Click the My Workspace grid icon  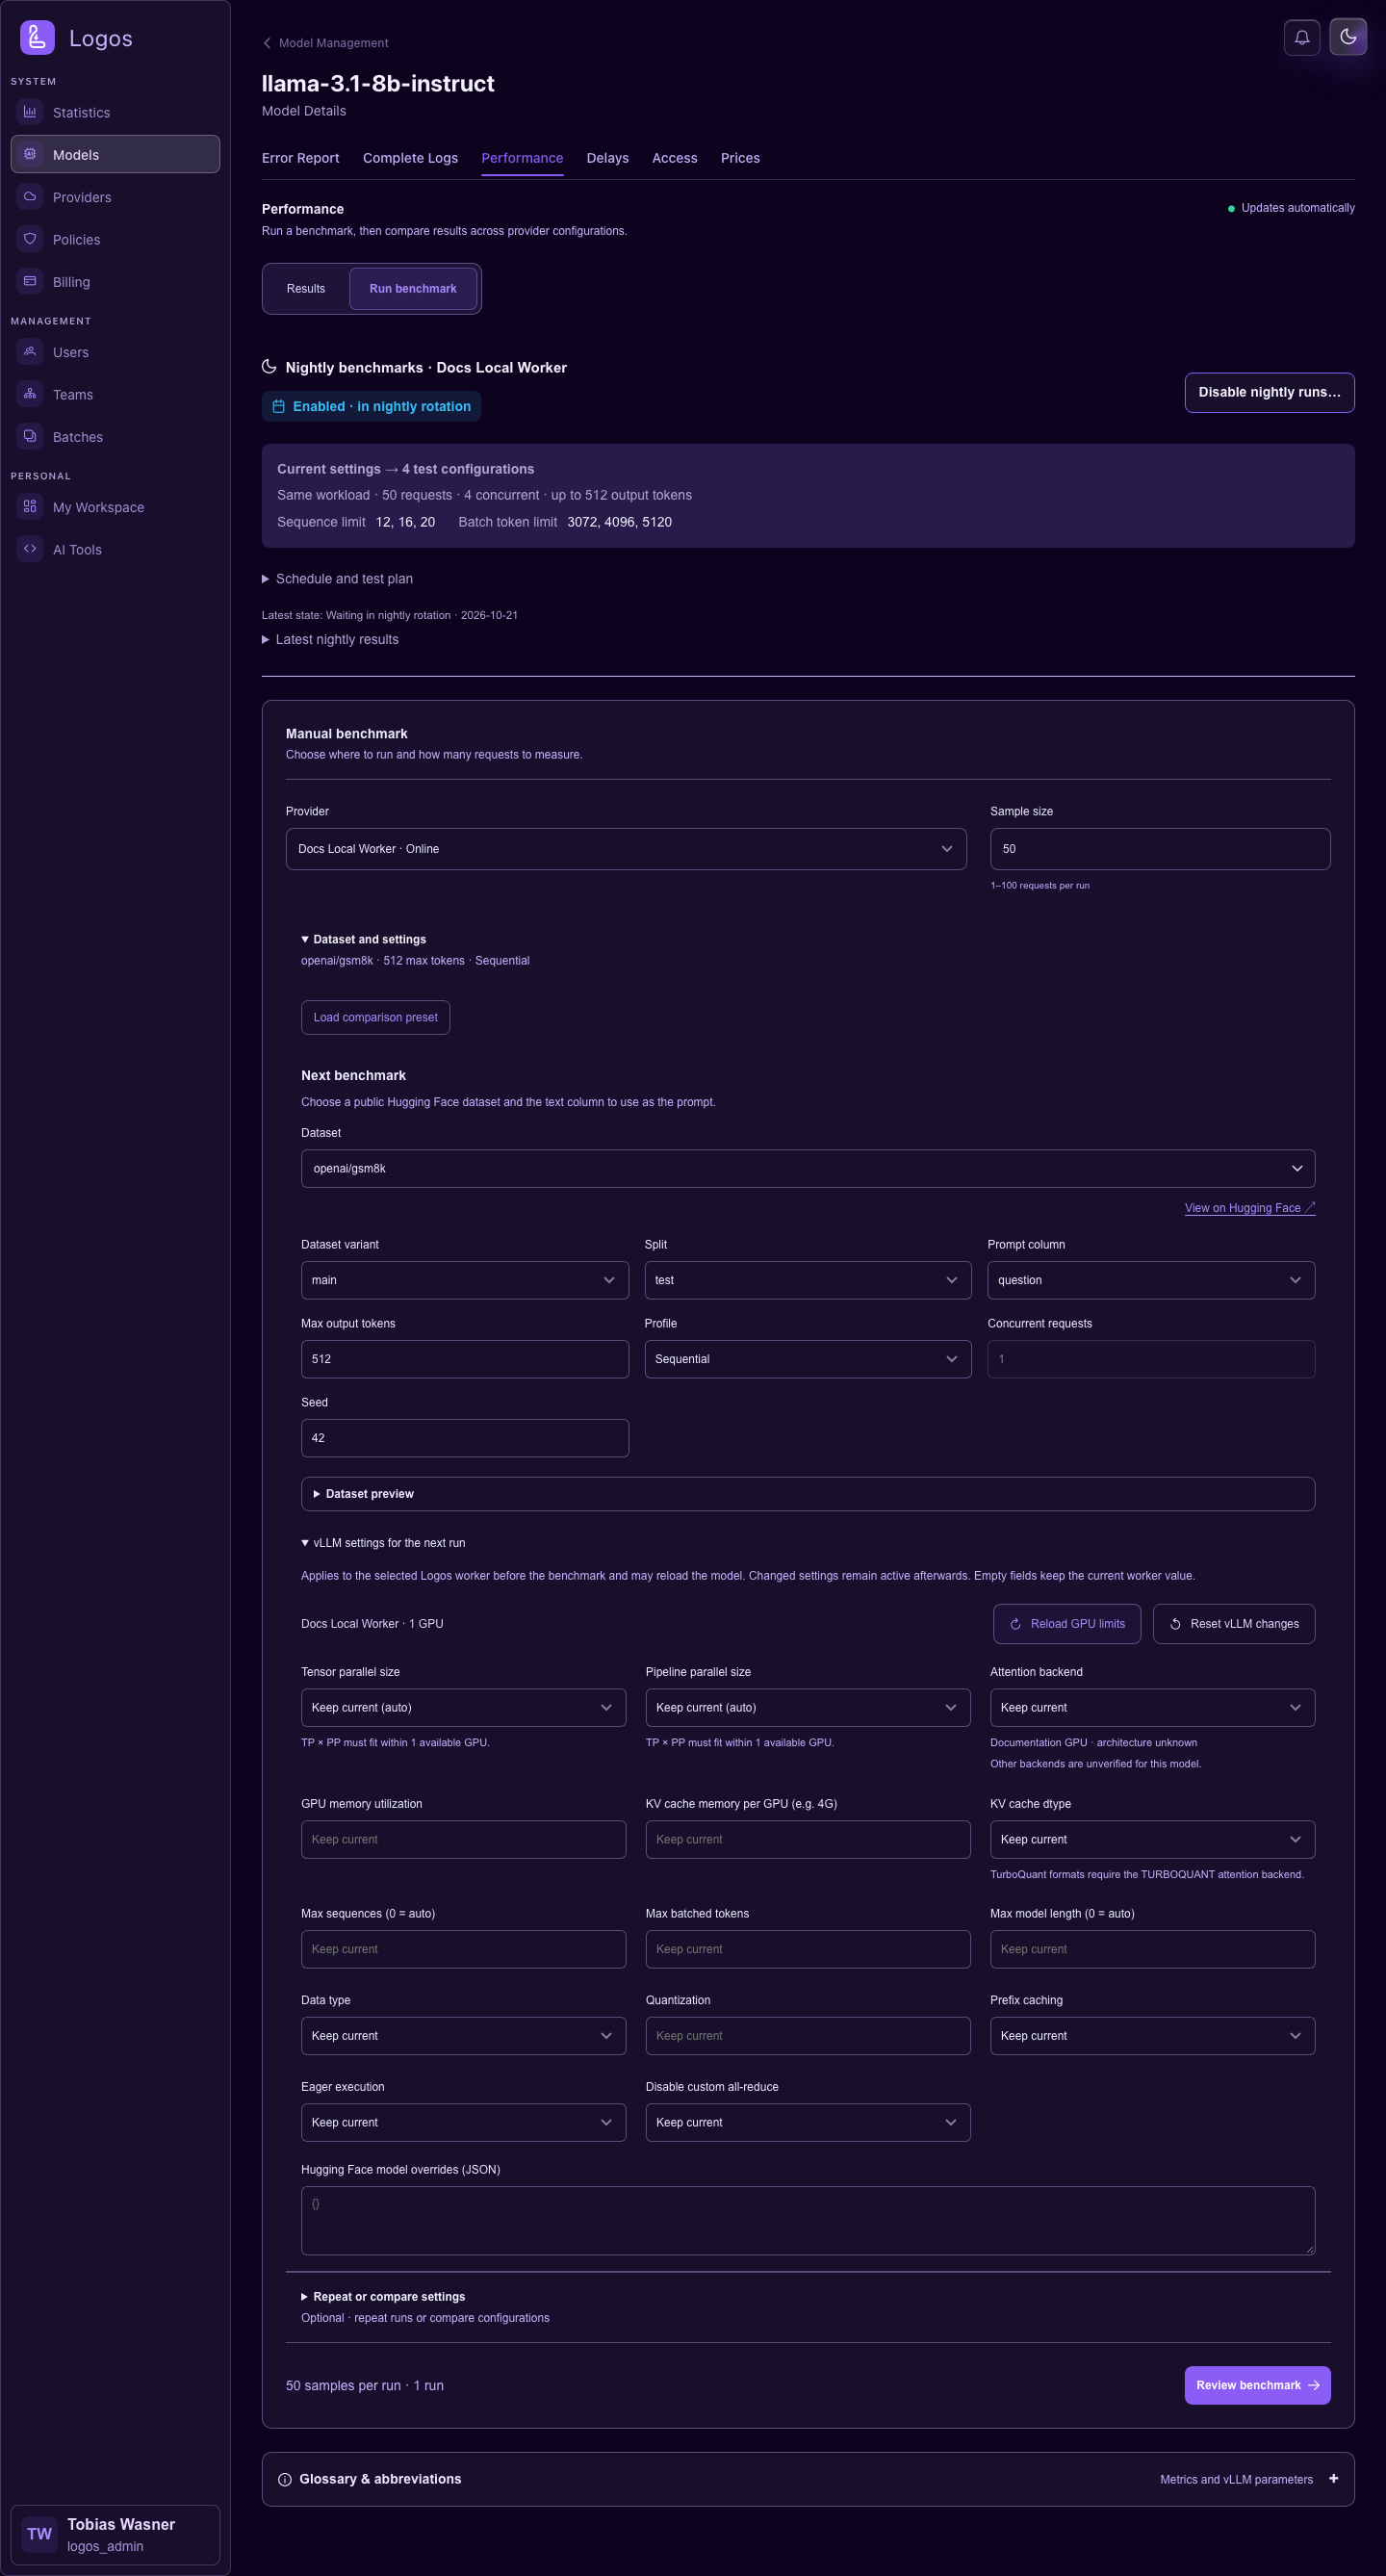[x=30, y=507]
